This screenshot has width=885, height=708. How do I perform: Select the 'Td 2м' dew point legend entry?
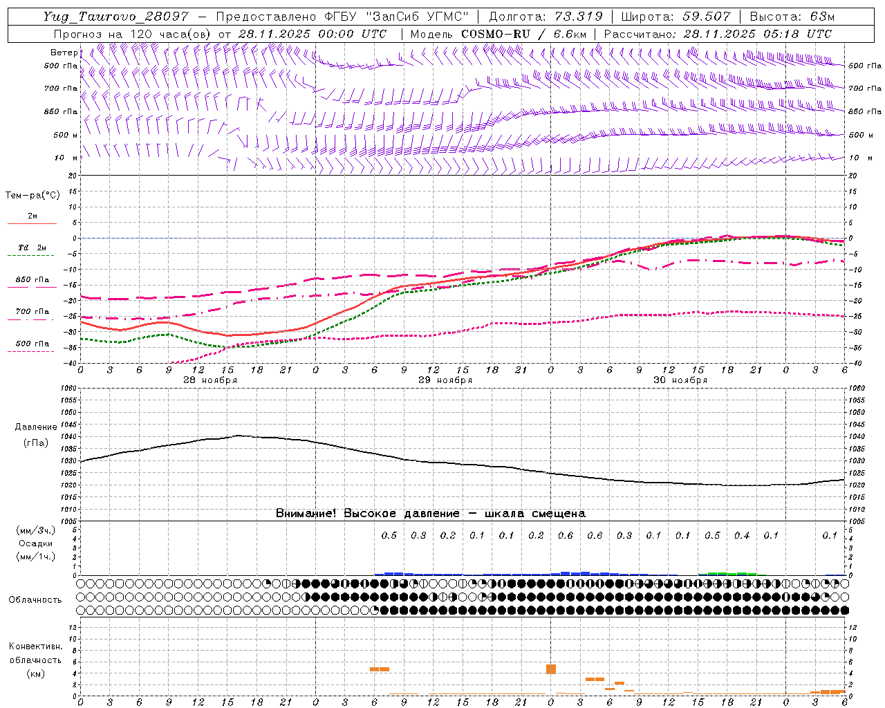32,248
